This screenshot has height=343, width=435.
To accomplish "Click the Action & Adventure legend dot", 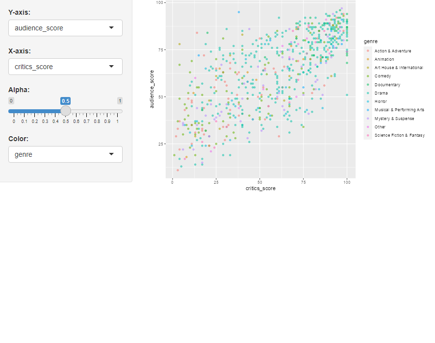I will coord(368,51).
